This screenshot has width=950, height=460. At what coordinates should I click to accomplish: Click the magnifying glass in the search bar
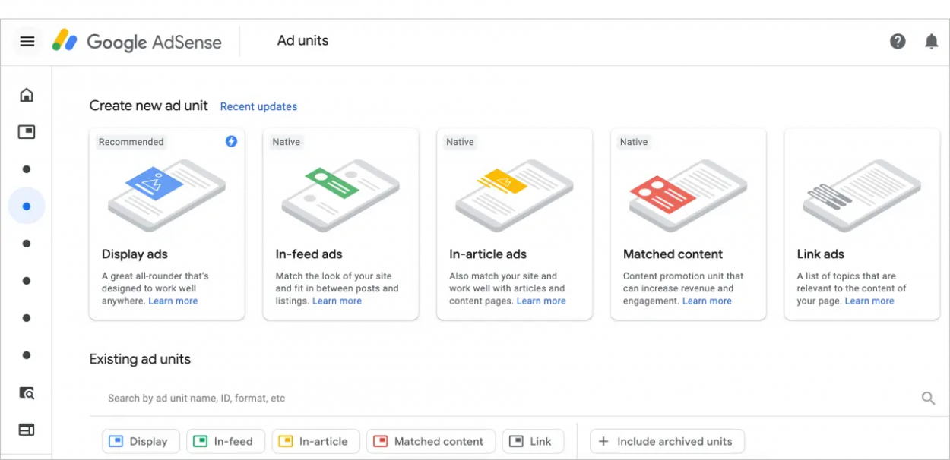click(927, 398)
